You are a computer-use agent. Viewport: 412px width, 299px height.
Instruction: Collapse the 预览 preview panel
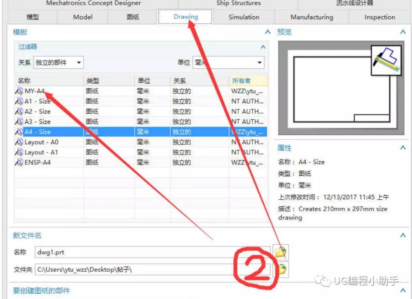point(403,32)
